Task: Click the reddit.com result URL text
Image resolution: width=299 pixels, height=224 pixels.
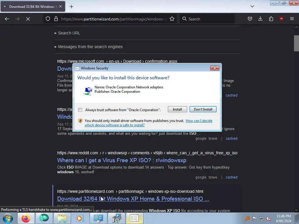Action: [x=147, y=153]
